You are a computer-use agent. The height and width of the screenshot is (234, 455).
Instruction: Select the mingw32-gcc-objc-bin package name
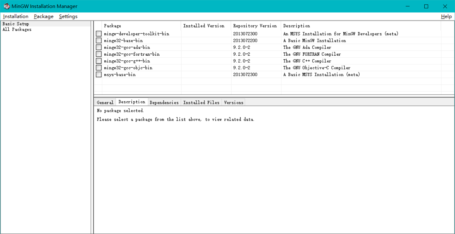tap(128, 68)
